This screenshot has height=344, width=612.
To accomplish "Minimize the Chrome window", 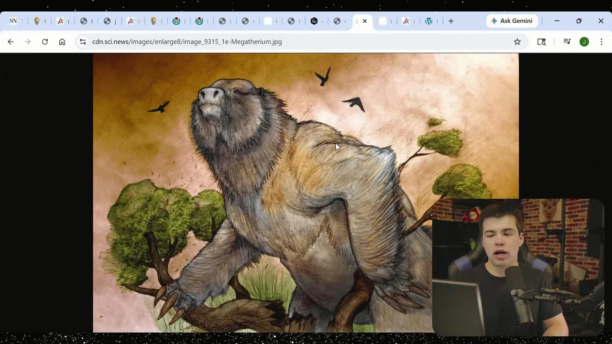I will [x=557, y=21].
